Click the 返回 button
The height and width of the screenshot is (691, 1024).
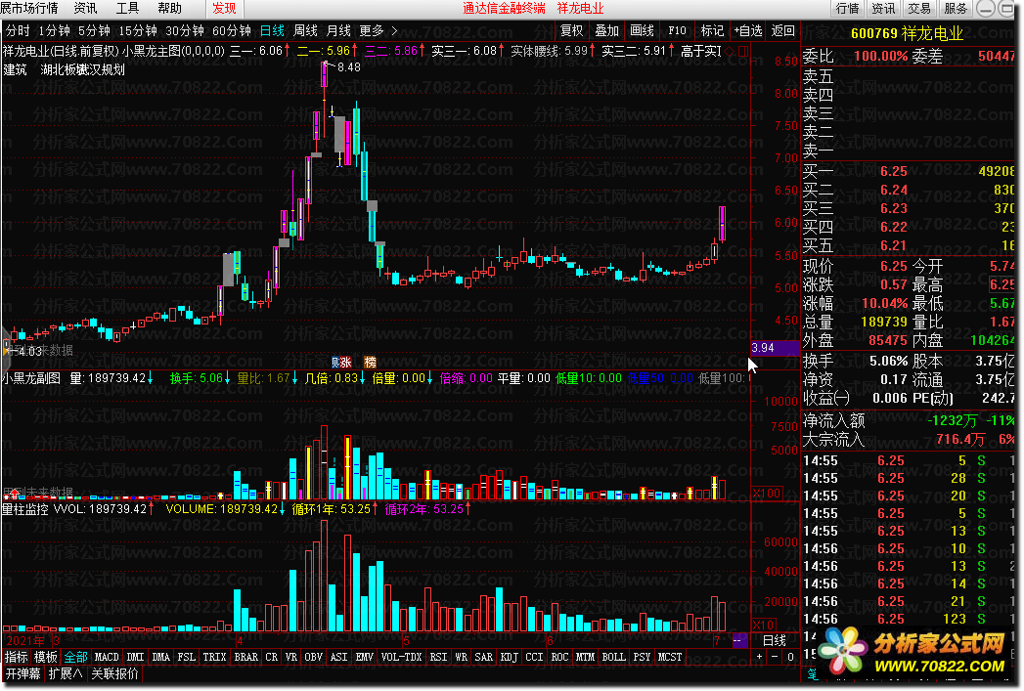(x=783, y=30)
